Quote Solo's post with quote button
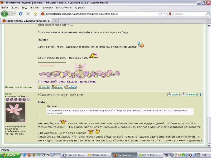The height and width of the screenshot is (158, 211). (173, 94)
